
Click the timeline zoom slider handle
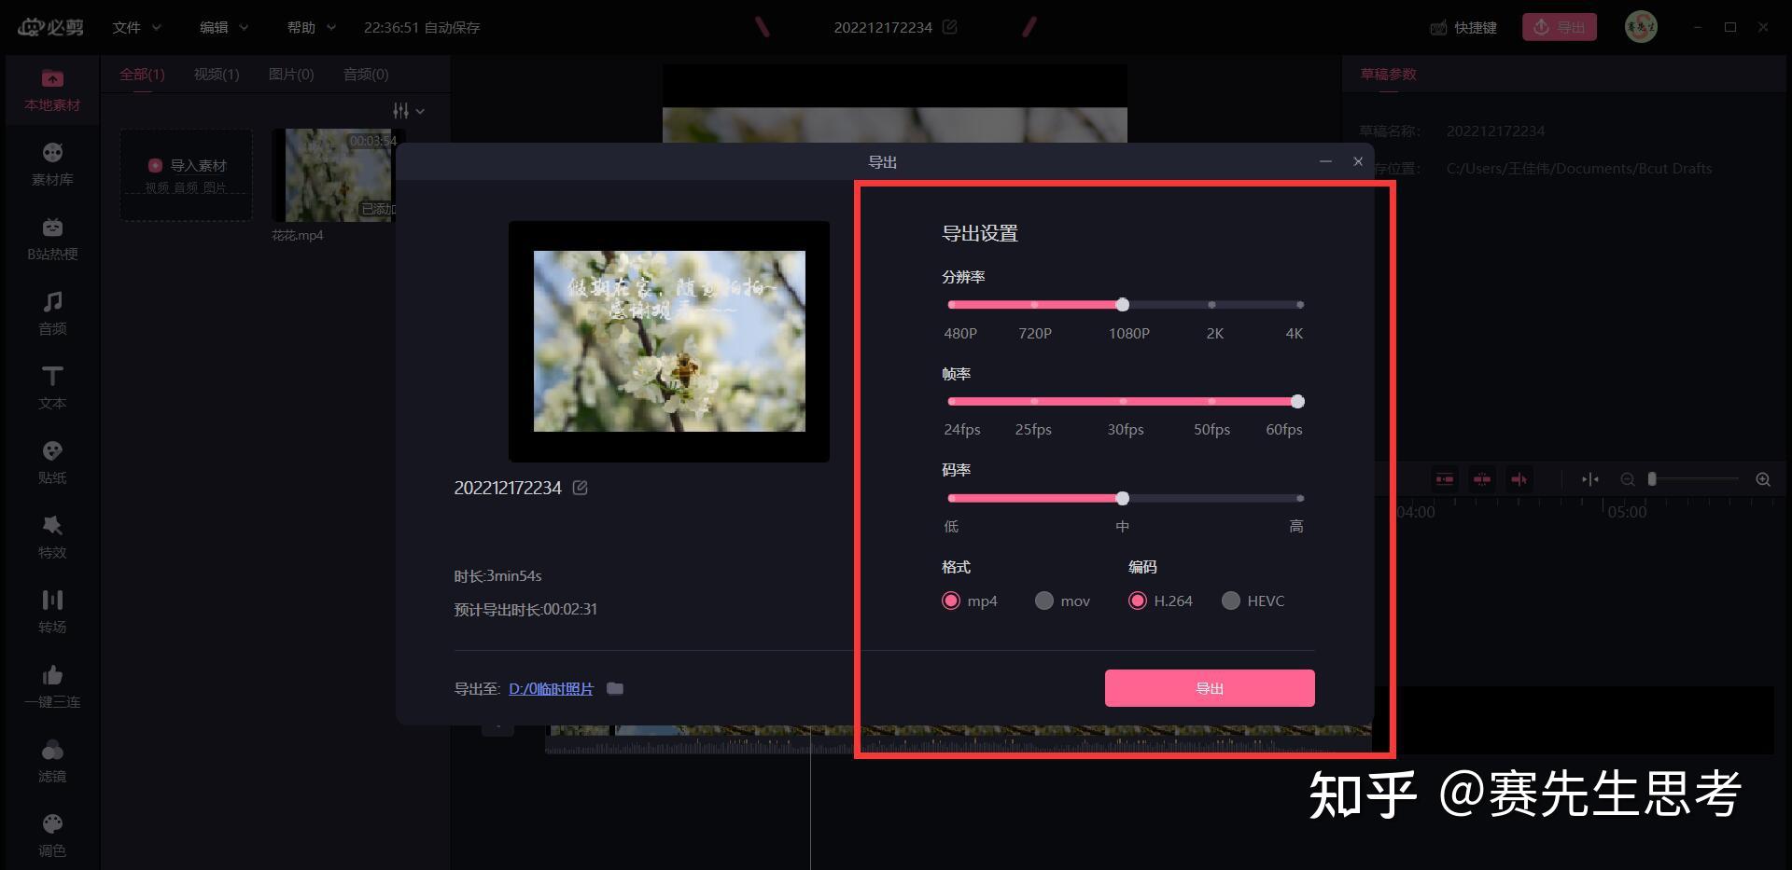(1652, 479)
